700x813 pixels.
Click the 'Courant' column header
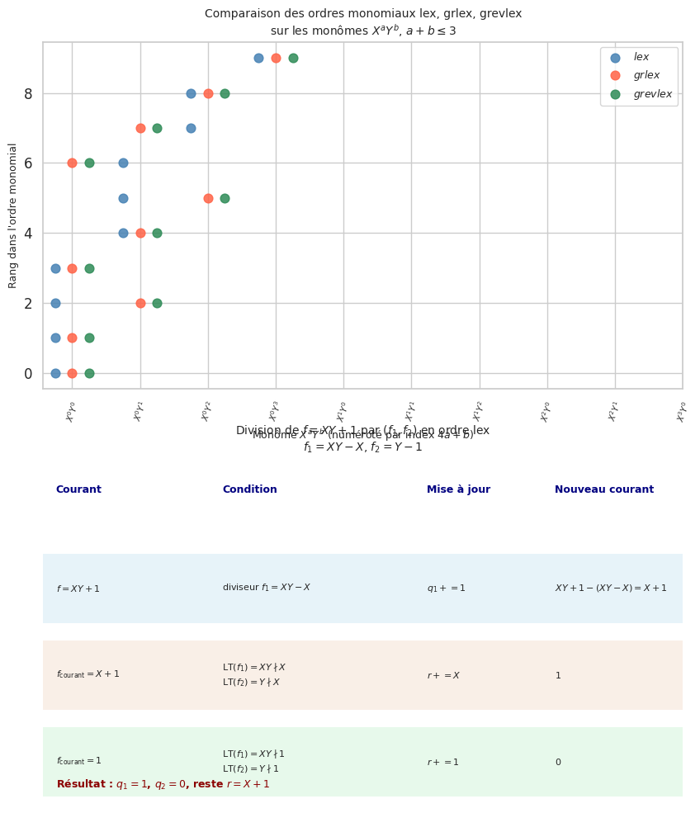coord(78,489)
